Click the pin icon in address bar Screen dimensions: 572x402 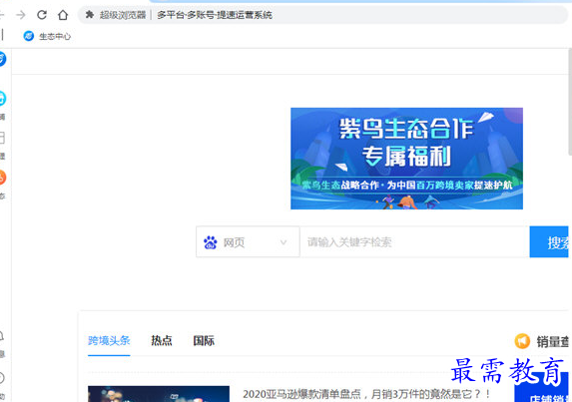point(90,15)
